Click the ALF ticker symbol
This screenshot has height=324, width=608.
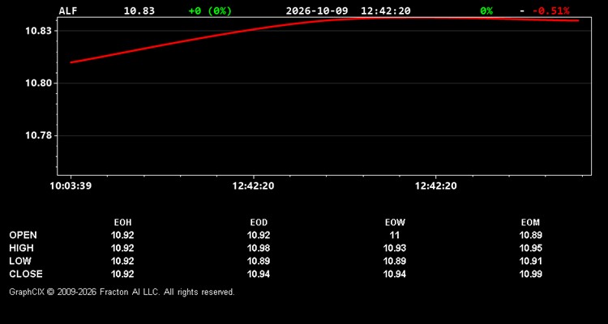[68, 11]
